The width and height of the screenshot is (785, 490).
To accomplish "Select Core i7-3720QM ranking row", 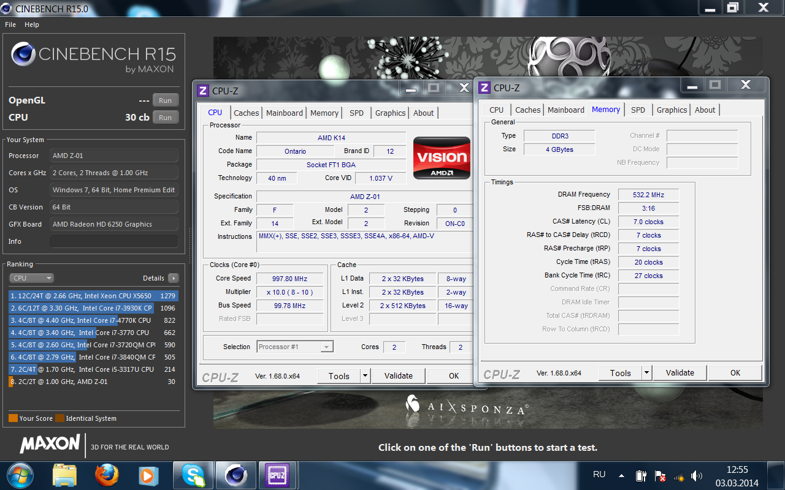I will click(x=93, y=345).
